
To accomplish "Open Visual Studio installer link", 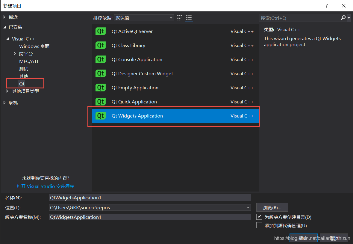I will tap(46, 186).
